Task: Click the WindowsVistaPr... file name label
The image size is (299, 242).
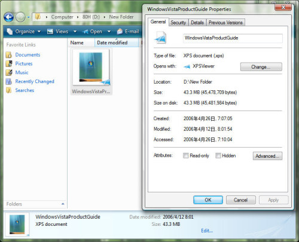Action: [91, 91]
